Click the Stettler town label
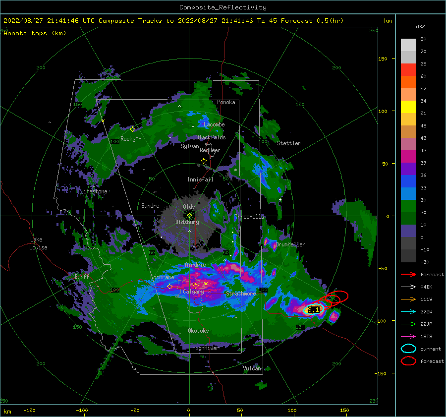 (289, 143)
